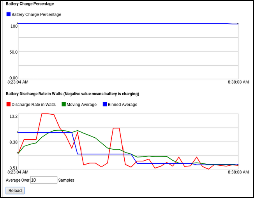Select the Discharge Rate in Watts legend label

(x=34, y=105)
